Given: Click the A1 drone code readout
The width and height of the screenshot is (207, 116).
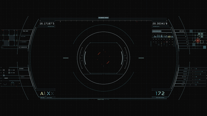Looking at the screenshot, I should [x=43, y=94].
